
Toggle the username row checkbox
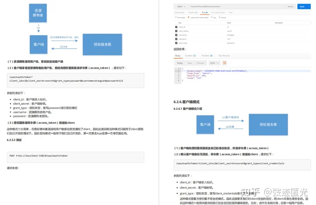(176, 35)
